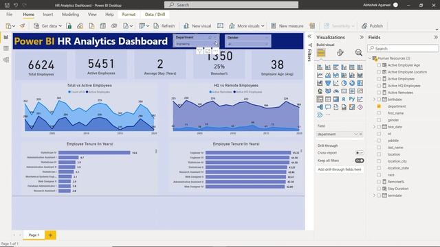Toggle the Keep all filters switch
440x247 pixels.
[360, 161]
